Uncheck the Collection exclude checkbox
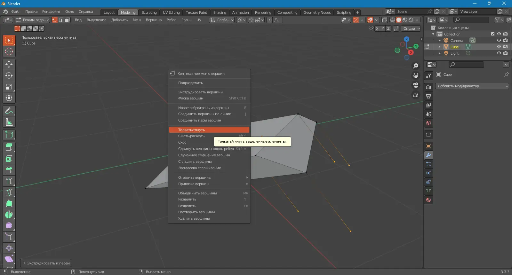 493,34
